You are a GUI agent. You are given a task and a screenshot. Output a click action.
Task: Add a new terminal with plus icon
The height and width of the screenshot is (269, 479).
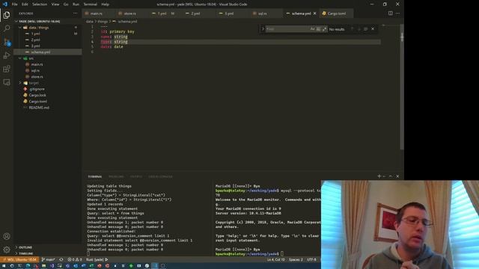coord(379,176)
